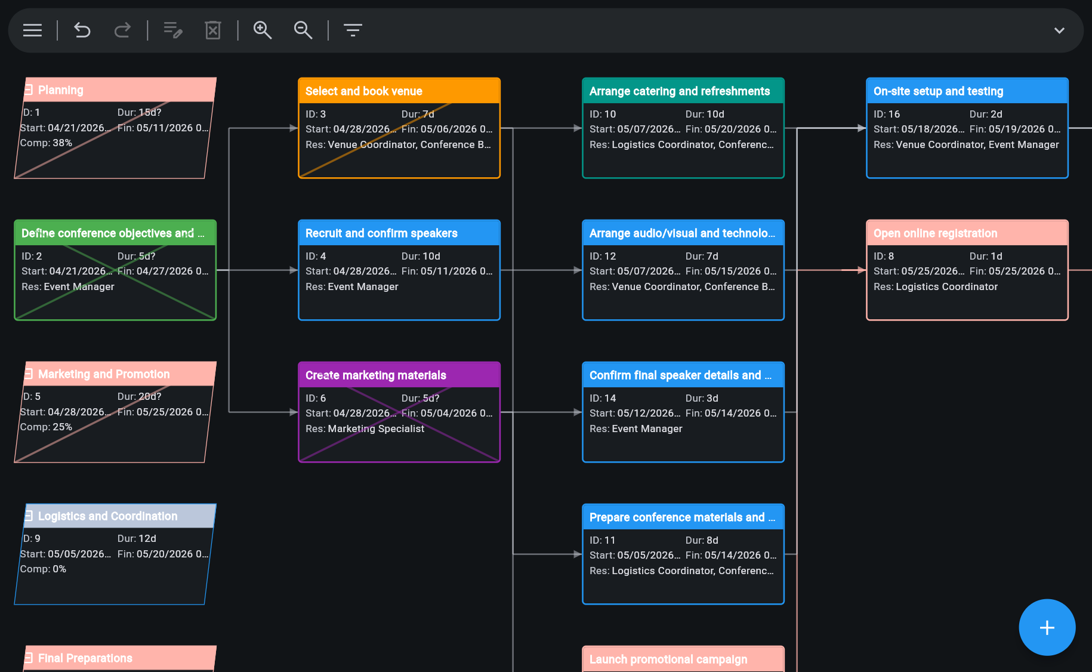Open the filter options
1092x672 pixels.
point(353,30)
